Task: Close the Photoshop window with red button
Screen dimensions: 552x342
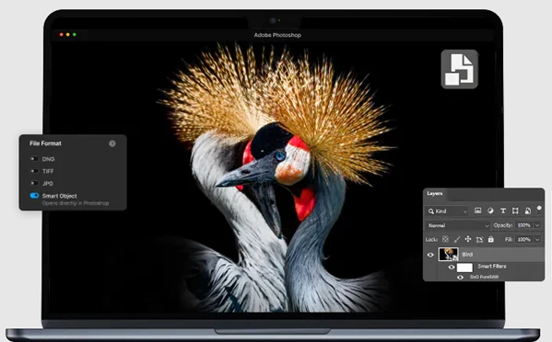Action: (x=61, y=34)
